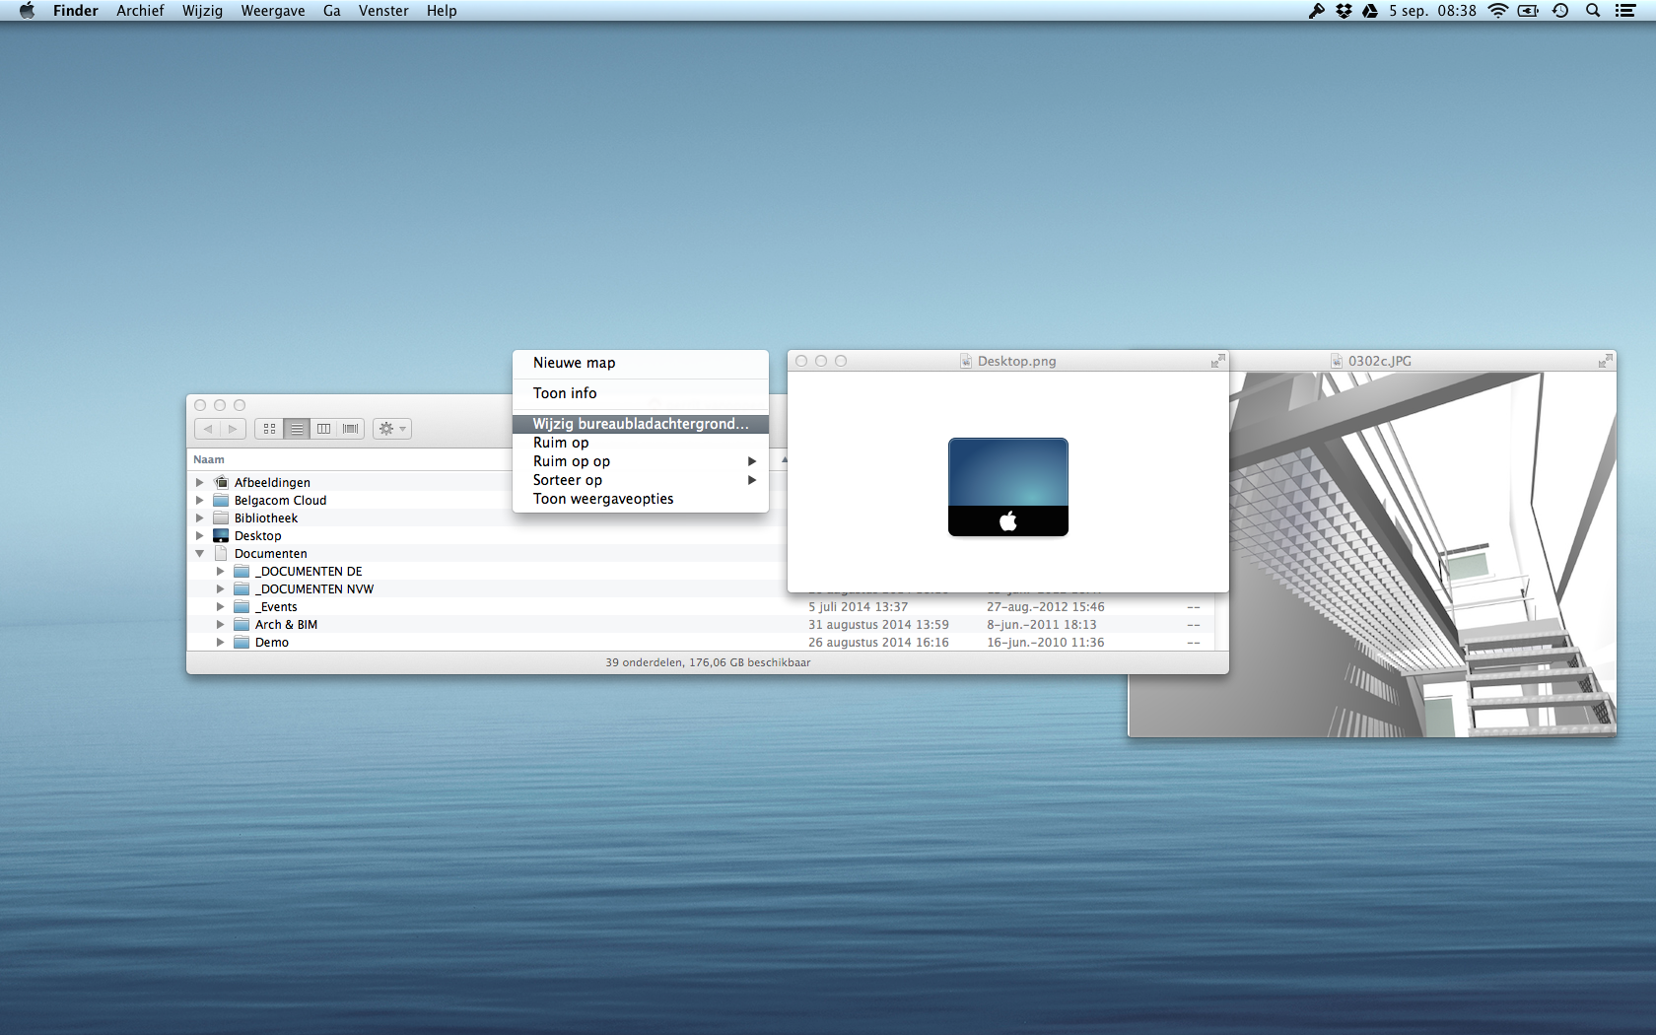Viewport: 1656px width, 1035px height.
Task: Open the Time Machine menu bar icon
Action: tap(1560, 11)
